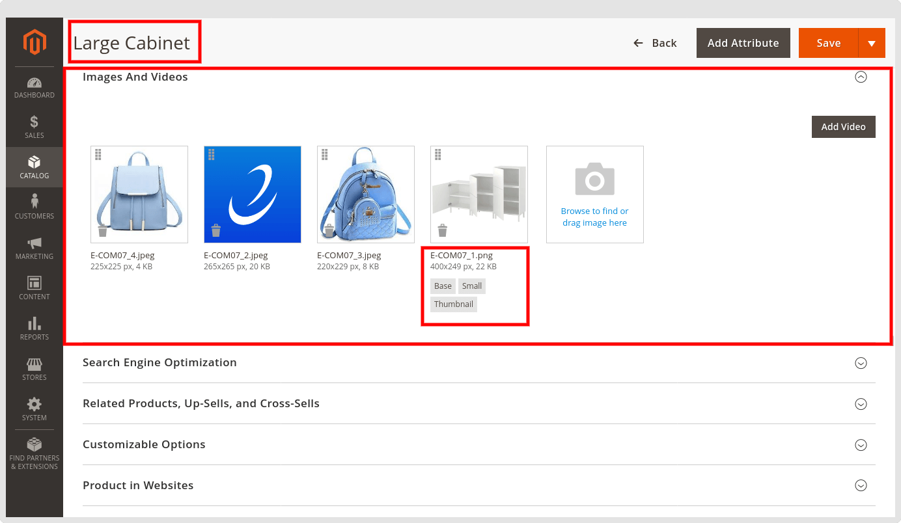Click the Small role tag
Image resolution: width=901 pixels, height=523 pixels.
click(x=472, y=286)
